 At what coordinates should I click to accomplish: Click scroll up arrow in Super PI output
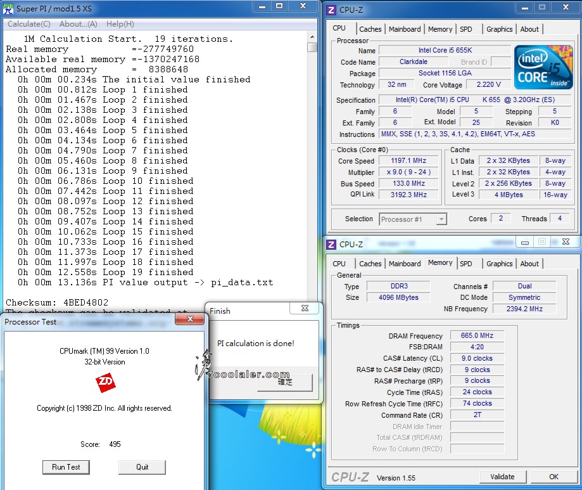tap(312, 37)
